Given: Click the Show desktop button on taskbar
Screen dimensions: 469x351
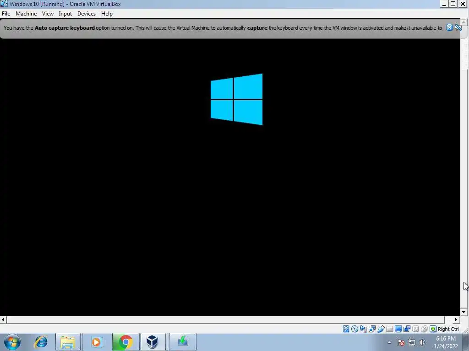Looking at the screenshot, I should [x=466, y=342].
